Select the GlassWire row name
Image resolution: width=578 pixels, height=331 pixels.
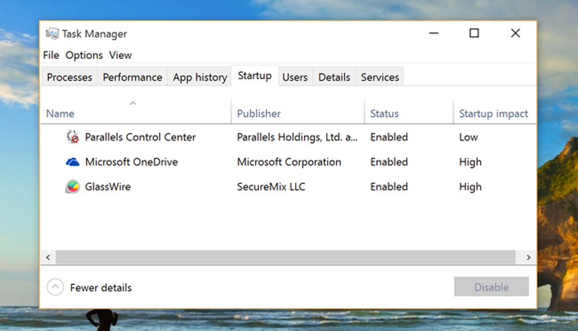(x=108, y=187)
